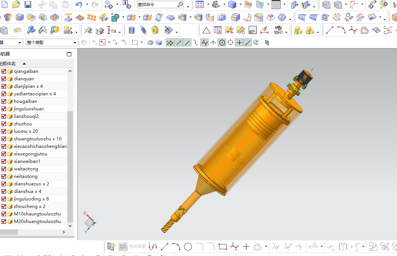Select the lianzhouqi2 component row
This screenshot has width=397, height=256.
coord(33,116)
